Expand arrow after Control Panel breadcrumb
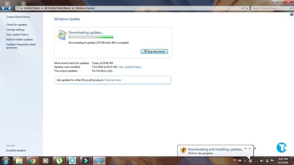 pyautogui.click(x=42, y=8)
